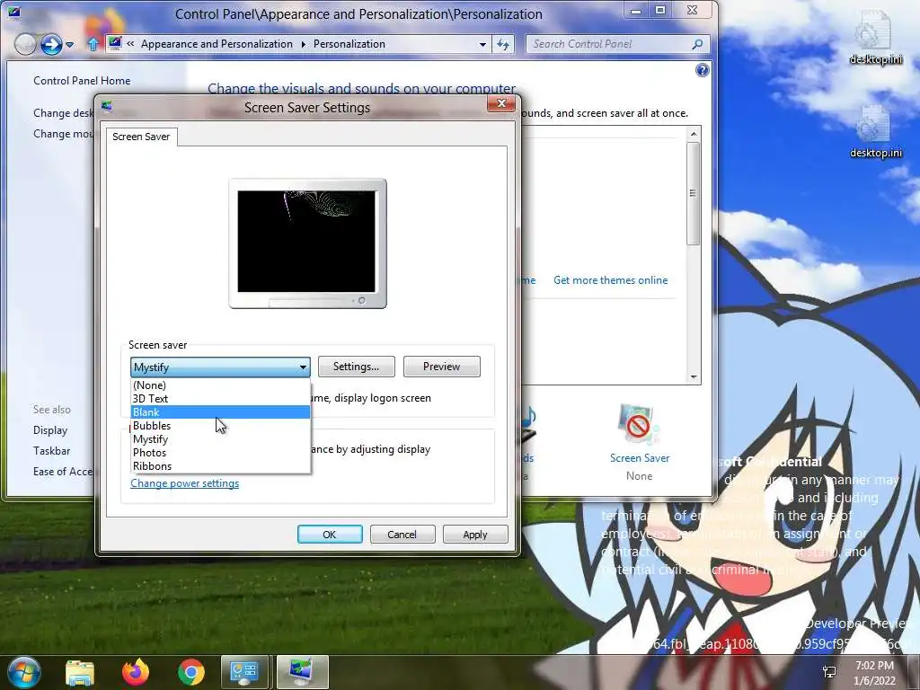Minimize the Control Panel window
Viewport: 920px width, 690px height.
[635, 10]
